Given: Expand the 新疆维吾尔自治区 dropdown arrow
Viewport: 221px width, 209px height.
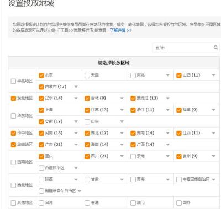Looking at the screenshot, I should tap(80, 191).
